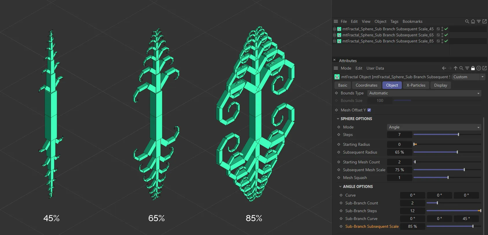Switch to X-Particles tab

[x=416, y=85]
